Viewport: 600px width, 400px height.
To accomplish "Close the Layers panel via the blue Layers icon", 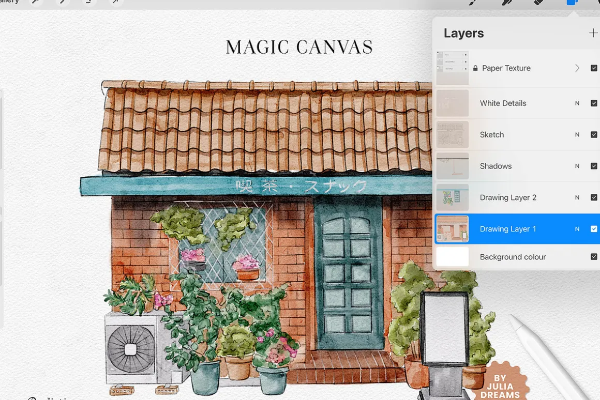I will pos(572,2).
